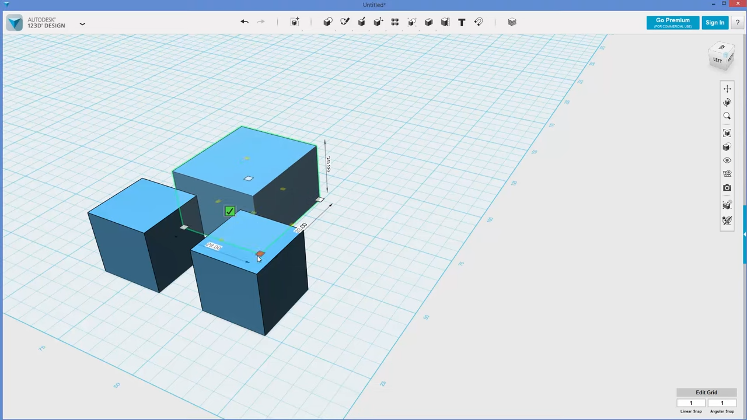Viewport: 747px width, 420px height.
Task: Click the Go Premium button
Action: [x=672, y=22]
